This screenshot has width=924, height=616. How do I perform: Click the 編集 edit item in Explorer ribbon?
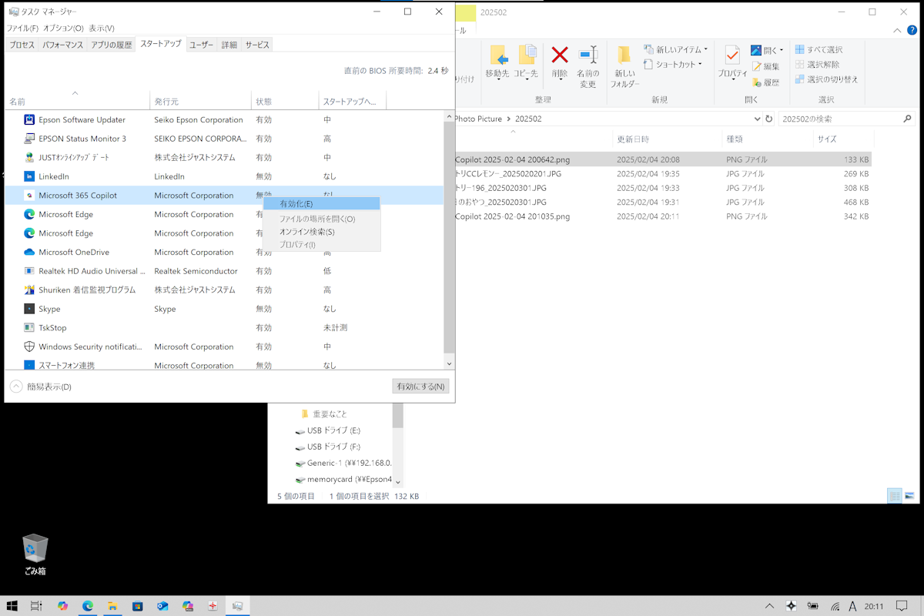[x=766, y=66]
